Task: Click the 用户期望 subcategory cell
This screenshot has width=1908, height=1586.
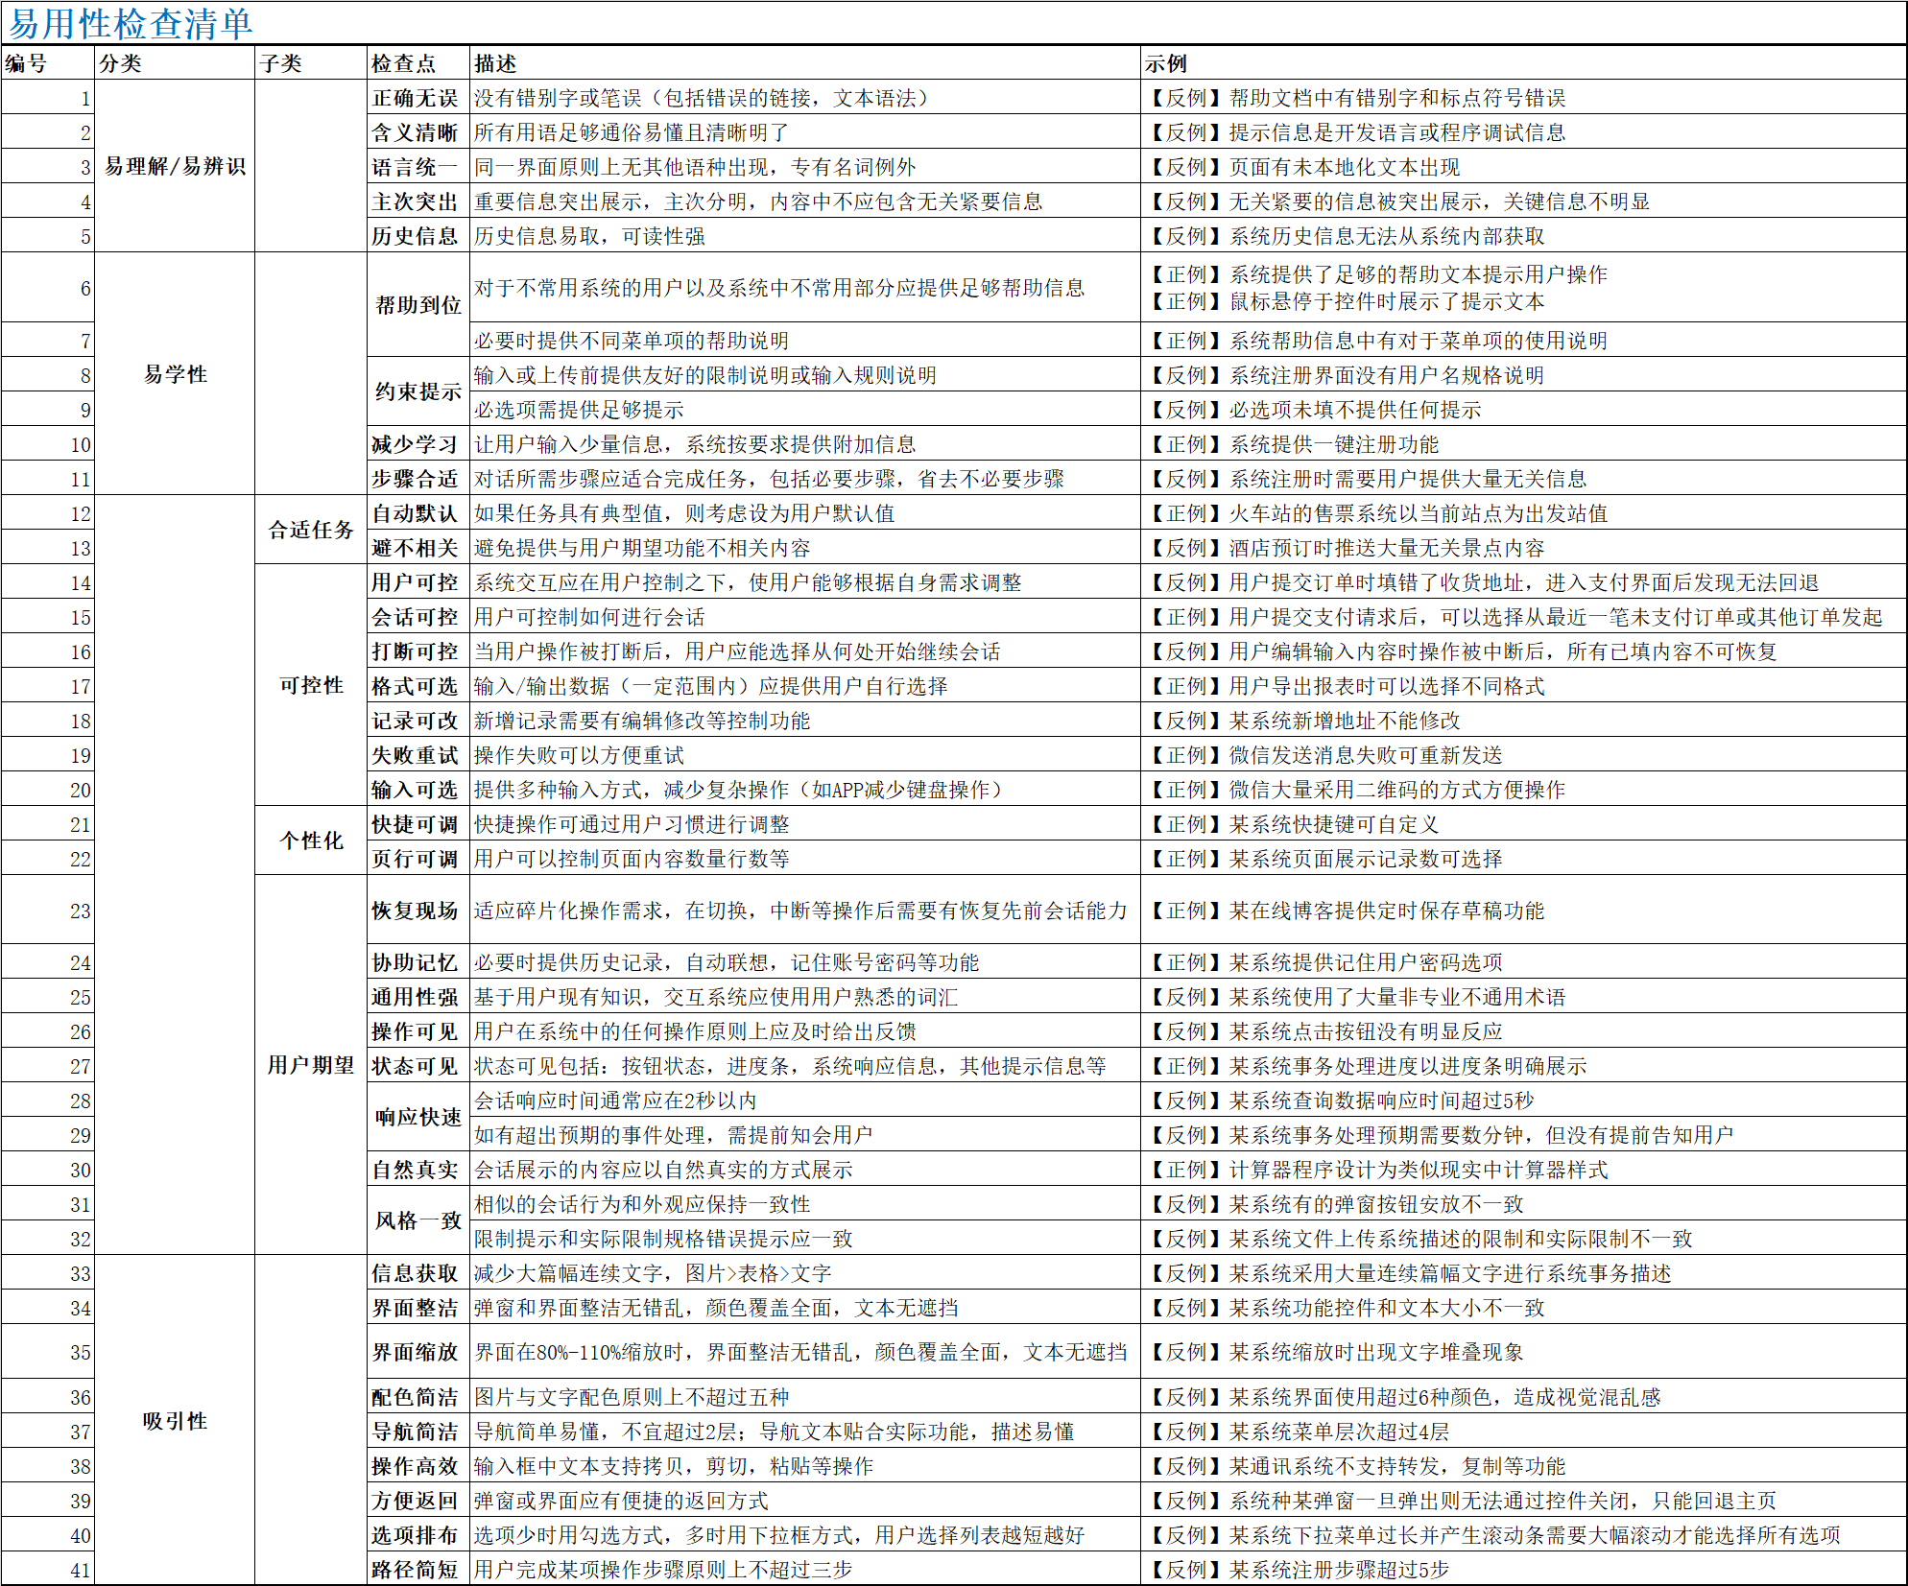Action: (311, 1065)
